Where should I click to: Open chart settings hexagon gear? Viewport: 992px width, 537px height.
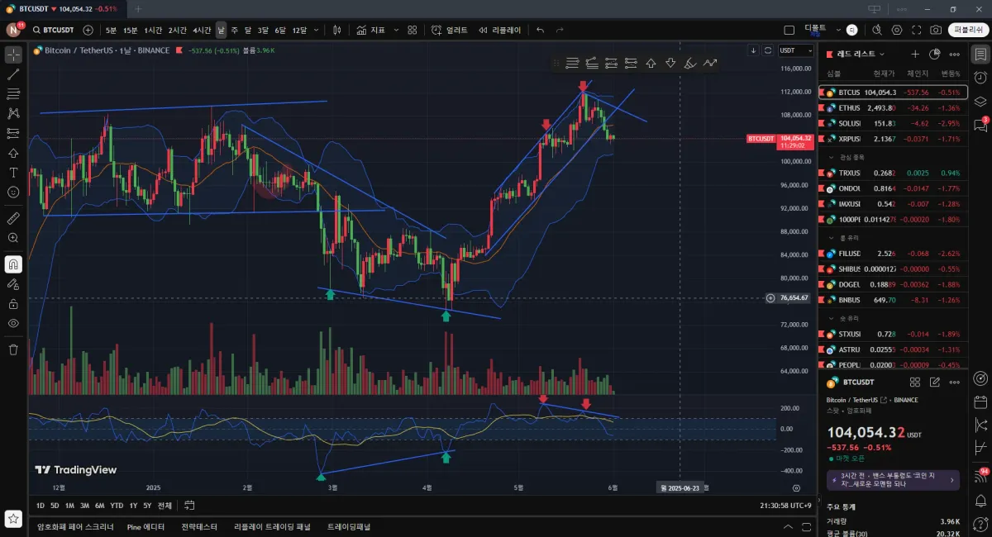tap(897, 30)
